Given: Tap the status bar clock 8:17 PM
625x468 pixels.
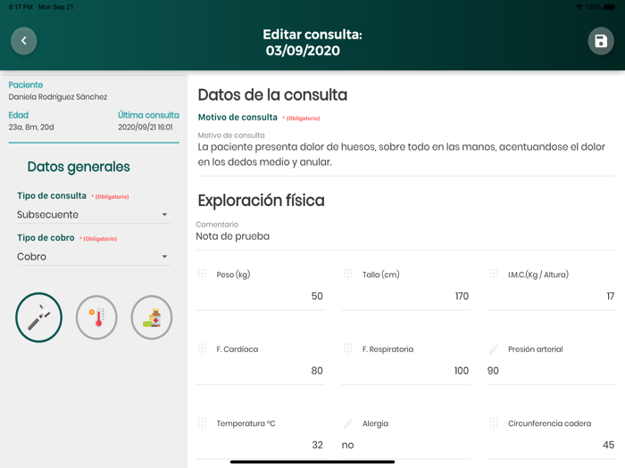Looking at the screenshot, I should (x=21, y=7).
